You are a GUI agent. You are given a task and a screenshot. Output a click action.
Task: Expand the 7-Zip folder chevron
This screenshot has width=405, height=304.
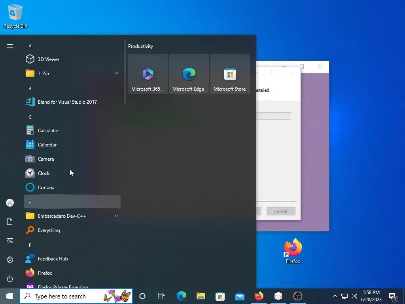click(x=116, y=73)
